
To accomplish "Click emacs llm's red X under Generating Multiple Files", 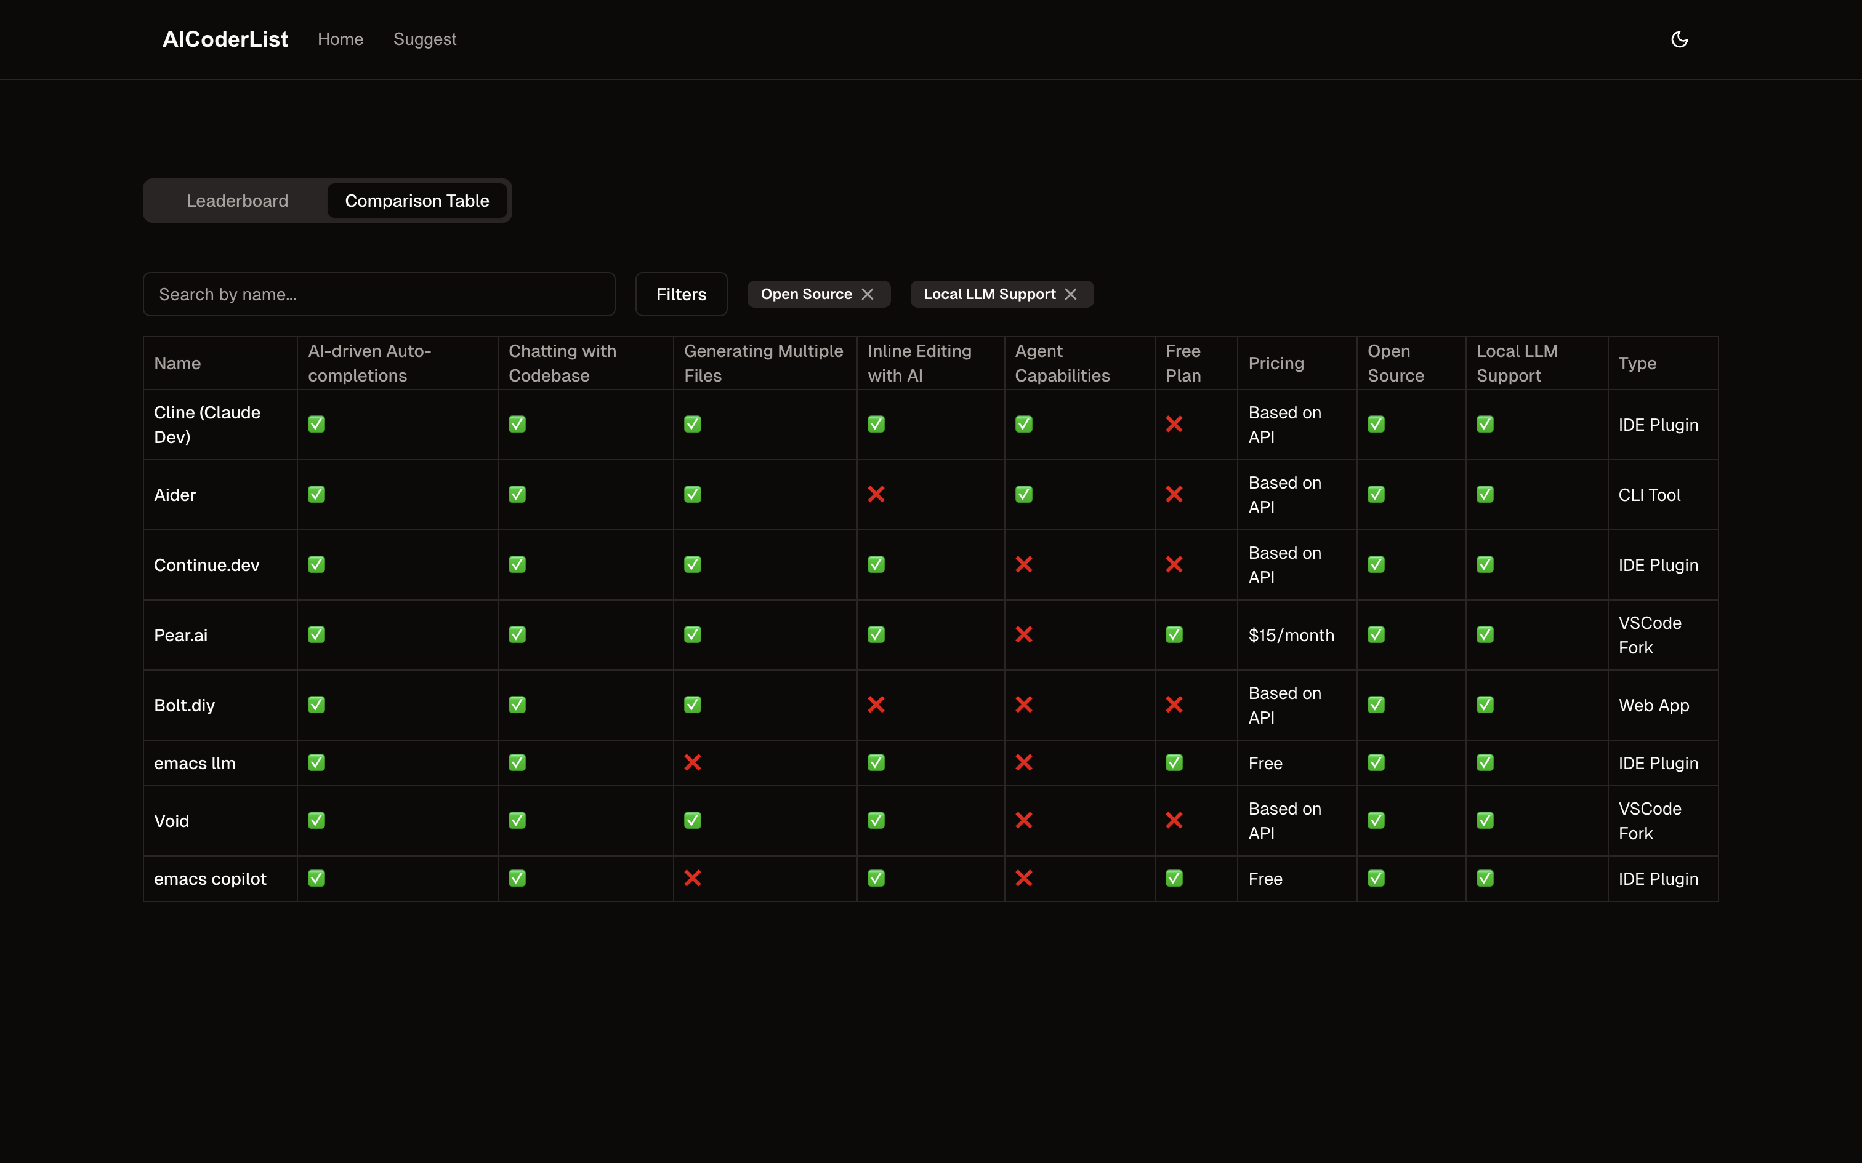I will pyautogui.click(x=693, y=763).
